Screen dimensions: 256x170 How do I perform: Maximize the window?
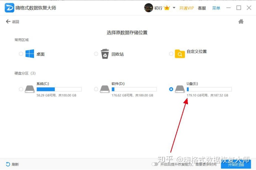pyautogui.click(x=239, y=8)
